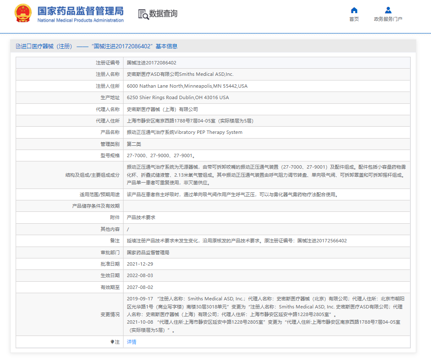Click the 附件 row label
Image resolution: width=431 pixels, height=358 pixels.
(x=115, y=217)
